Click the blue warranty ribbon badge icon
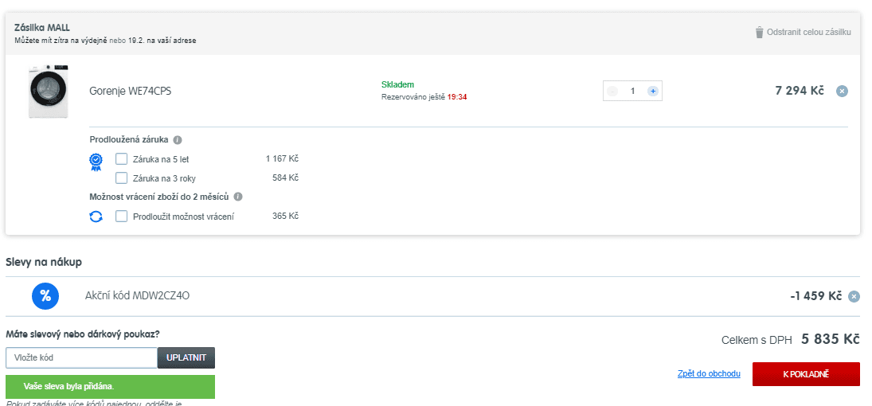This screenshot has width=872, height=406. tap(96, 162)
